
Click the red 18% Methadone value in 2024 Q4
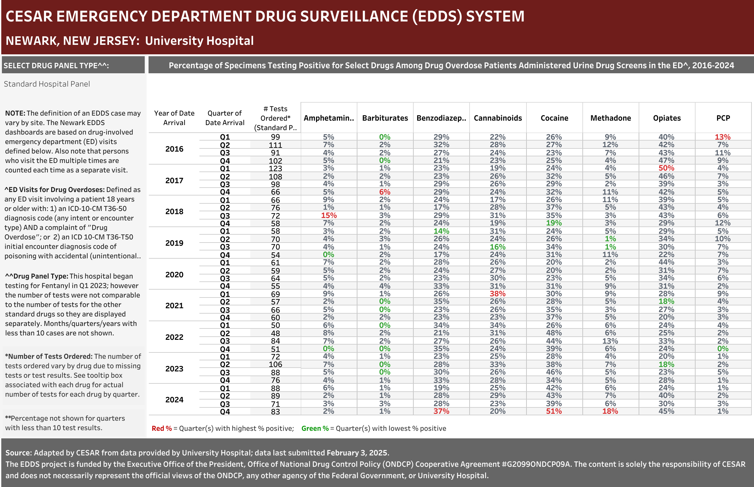point(610,412)
